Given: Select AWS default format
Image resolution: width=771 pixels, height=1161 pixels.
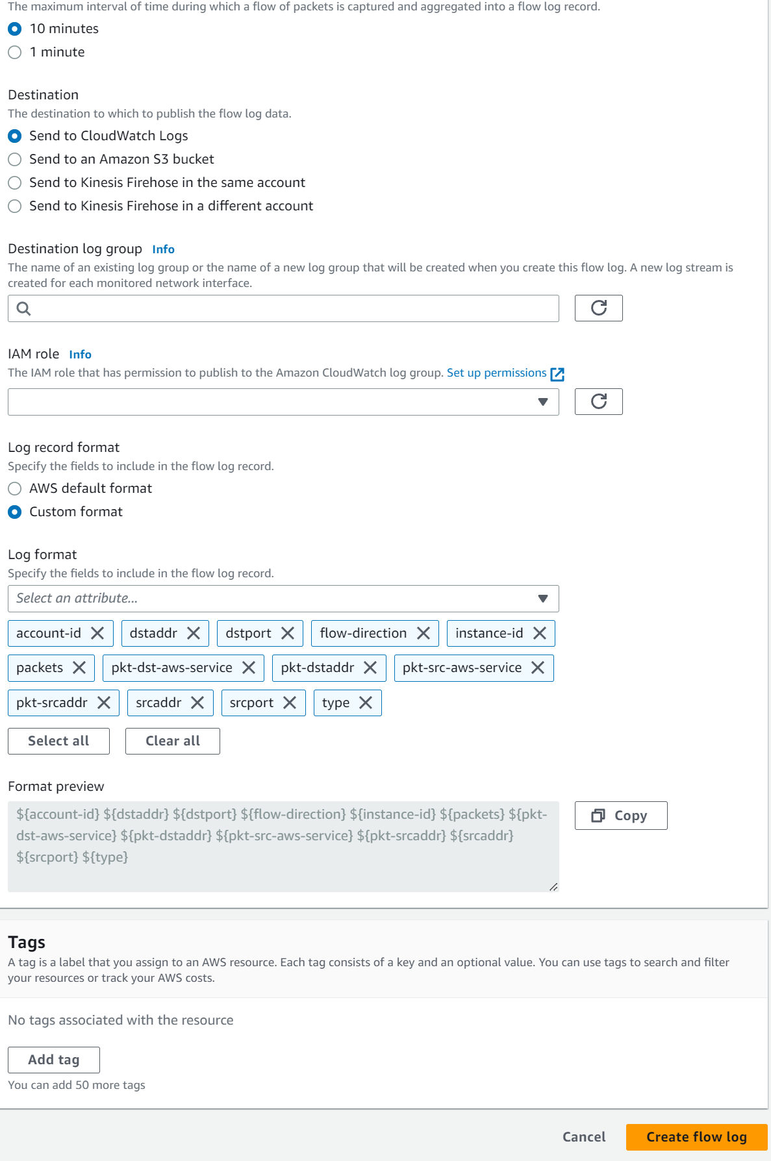Looking at the screenshot, I should pyautogui.click(x=15, y=488).
